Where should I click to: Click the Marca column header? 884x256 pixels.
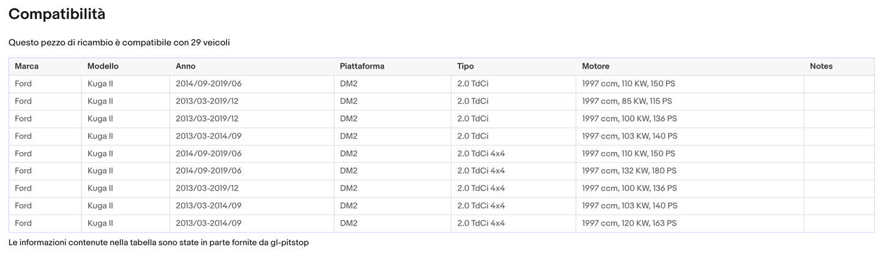[26, 66]
